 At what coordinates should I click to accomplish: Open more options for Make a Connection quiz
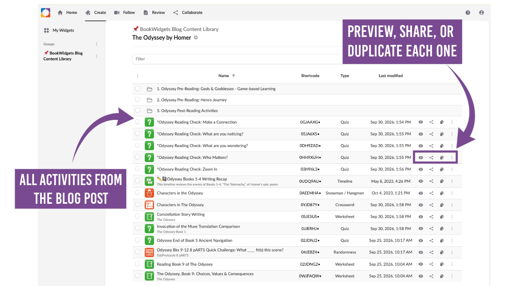(452, 122)
